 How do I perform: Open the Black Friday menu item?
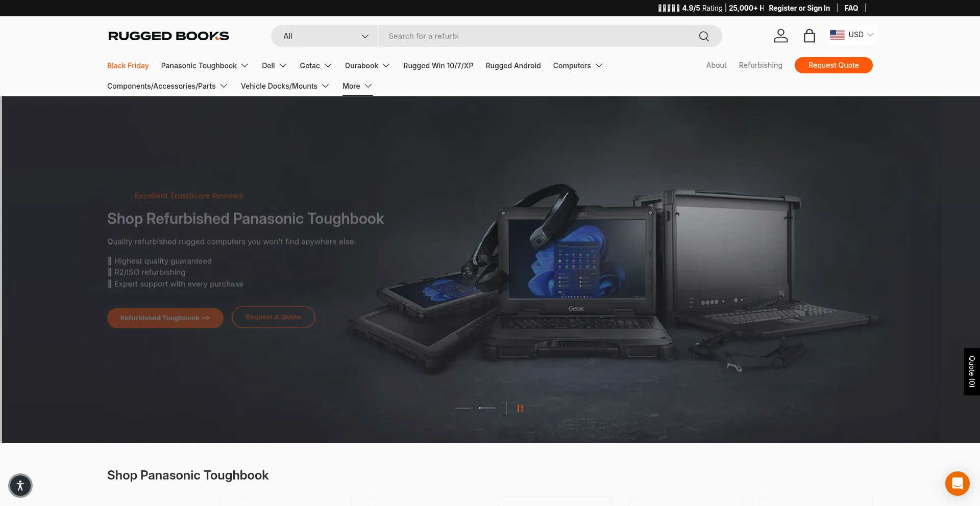pyautogui.click(x=128, y=66)
